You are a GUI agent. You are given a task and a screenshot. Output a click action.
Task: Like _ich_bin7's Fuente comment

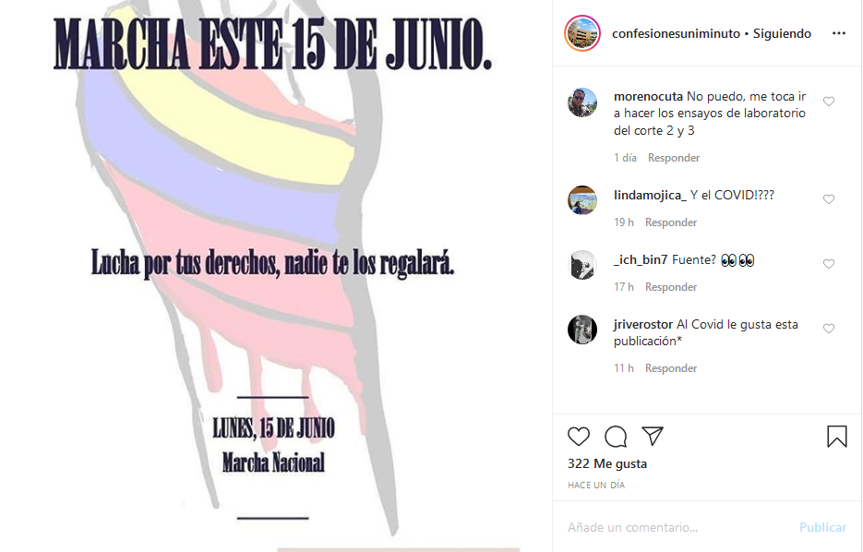(829, 264)
